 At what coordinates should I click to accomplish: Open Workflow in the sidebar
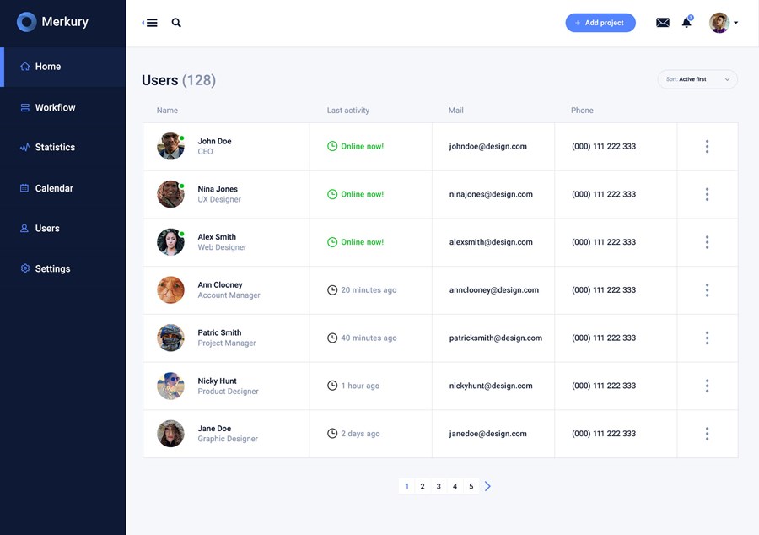click(x=55, y=108)
